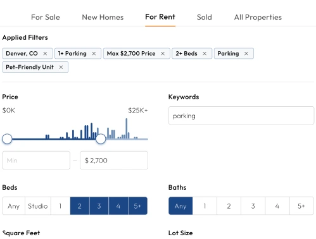Viewport: 316px width, 239px height.
Task: Show the All Properties tab
Action: [258, 17]
